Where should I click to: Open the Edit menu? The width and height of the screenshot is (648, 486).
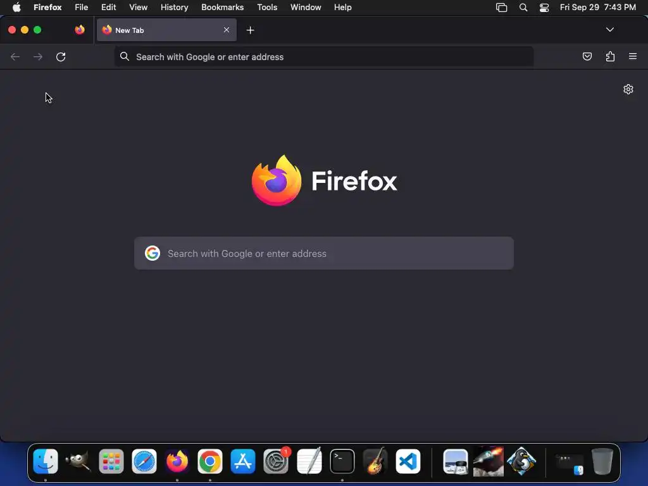click(109, 8)
